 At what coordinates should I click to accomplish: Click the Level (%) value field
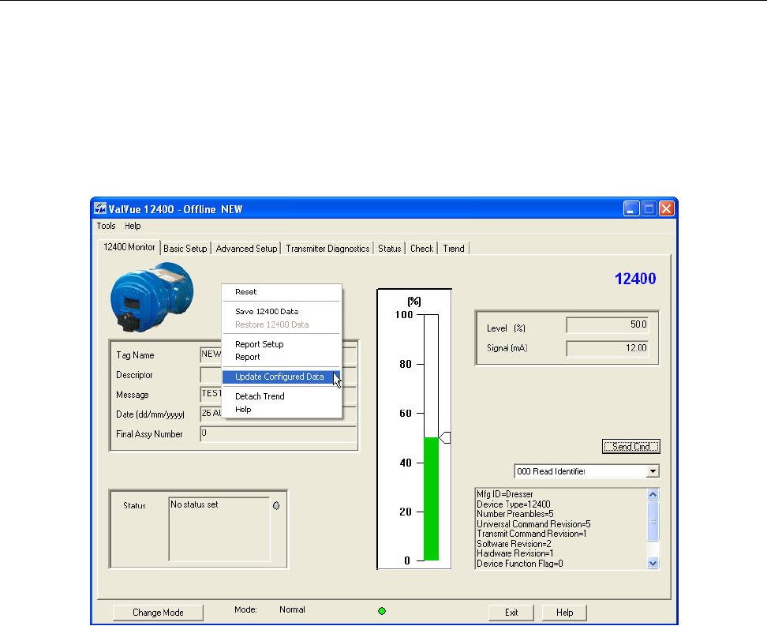(x=608, y=324)
